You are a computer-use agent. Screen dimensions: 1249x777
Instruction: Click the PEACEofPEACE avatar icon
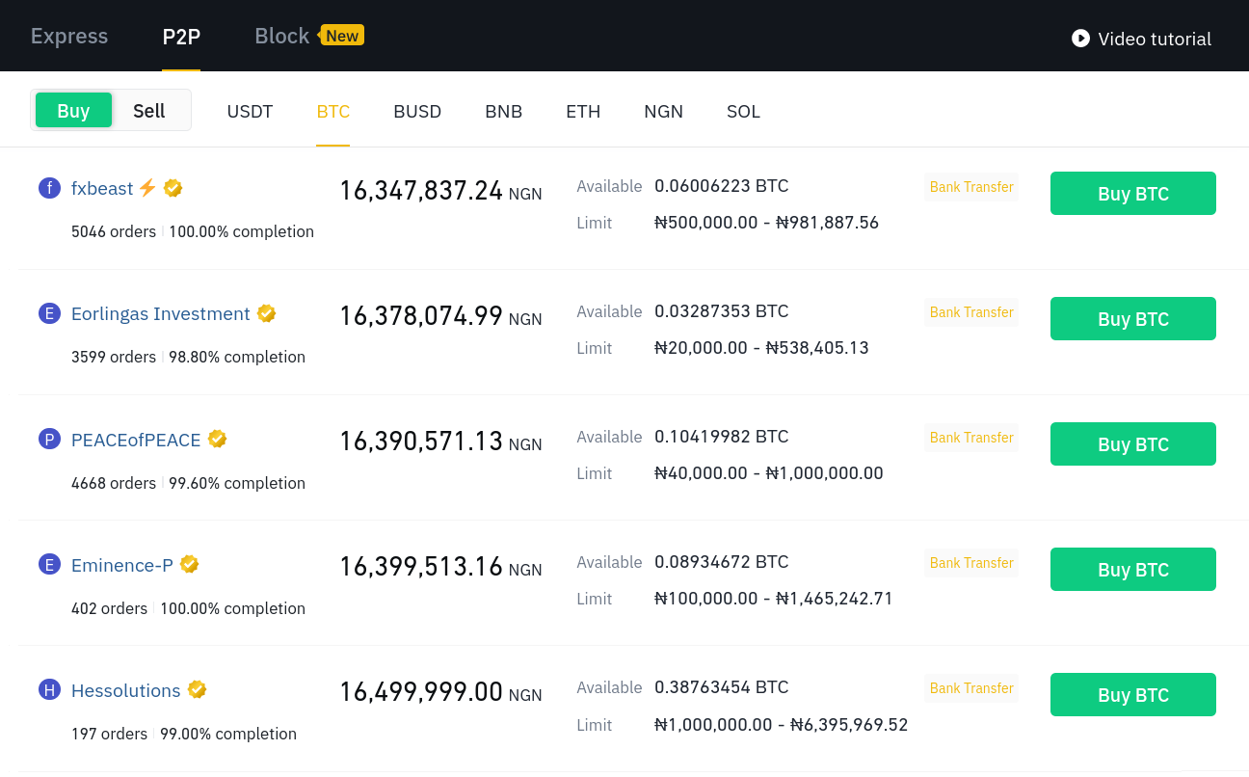click(49, 440)
